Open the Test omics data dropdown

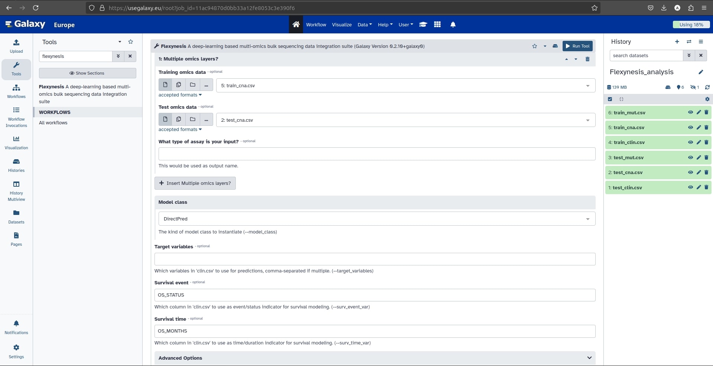406,120
